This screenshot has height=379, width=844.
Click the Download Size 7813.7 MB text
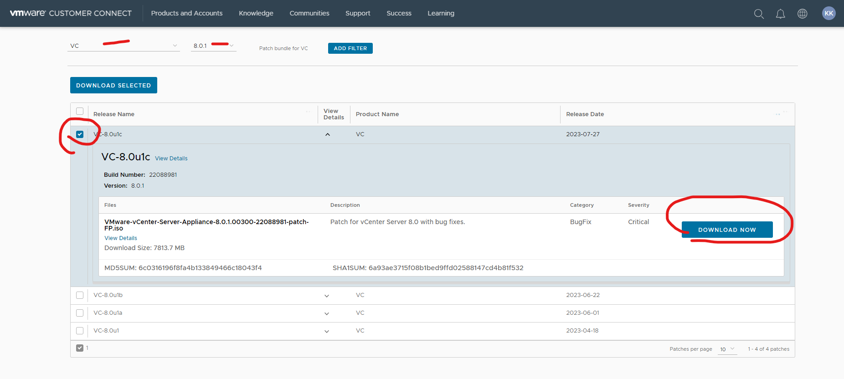[x=144, y=248]
